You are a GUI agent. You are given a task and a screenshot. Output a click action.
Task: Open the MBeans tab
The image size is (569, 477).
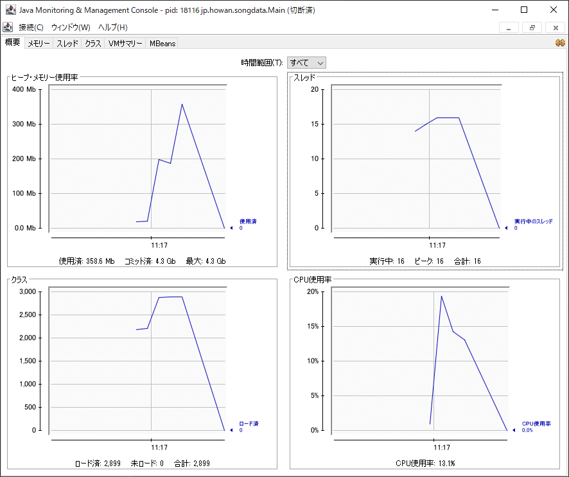pyautogui.click(x=162, y=44)
